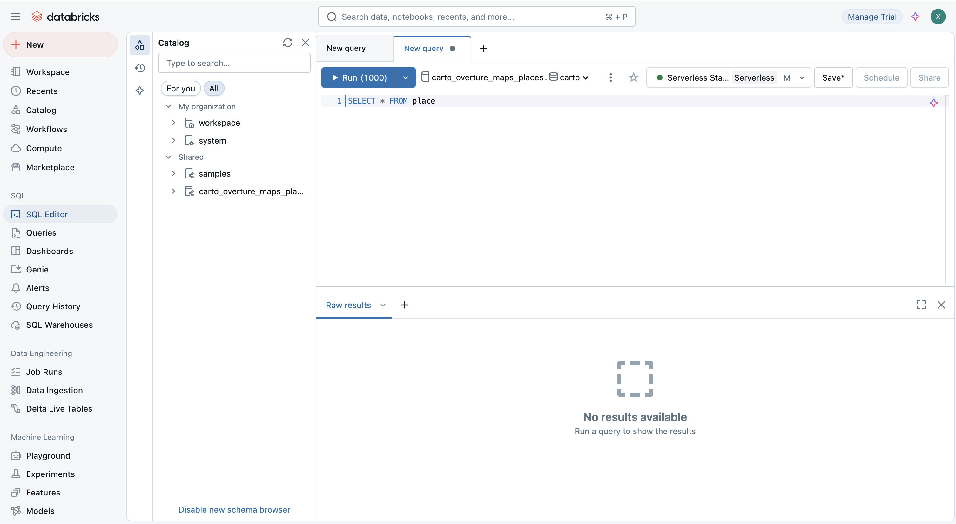The image size is (956, 524).
Task: Add a new visualization tab next to Raw results
Action: point(404,305)
